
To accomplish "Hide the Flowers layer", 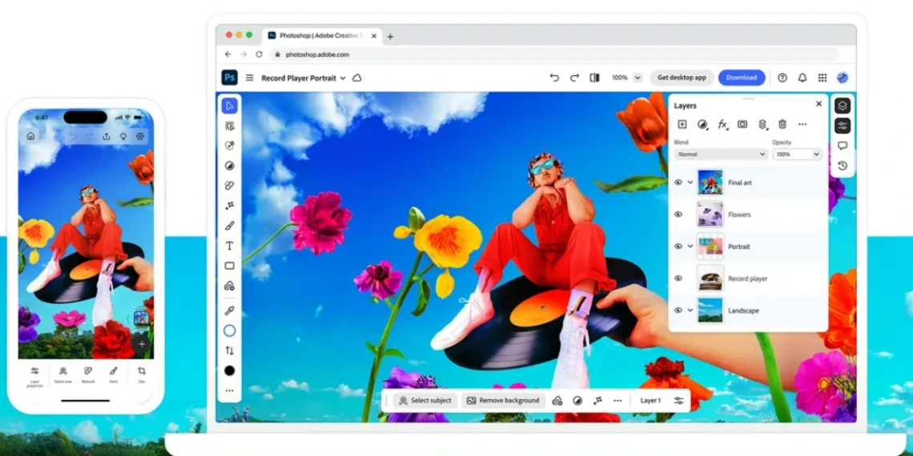I will pos(678,214).
